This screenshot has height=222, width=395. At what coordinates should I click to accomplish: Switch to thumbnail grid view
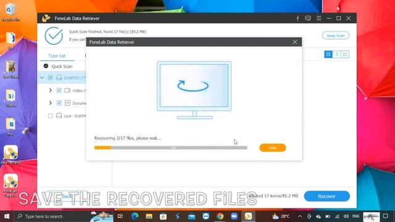pos(328,54)
